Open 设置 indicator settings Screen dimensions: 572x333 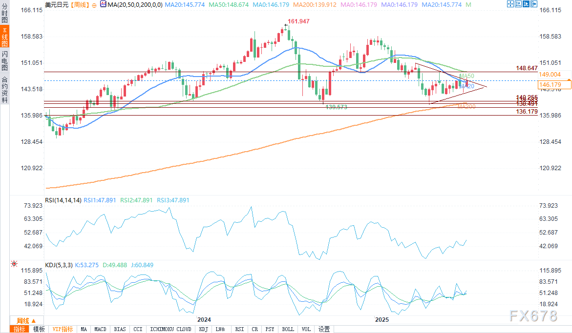(324, 329)
